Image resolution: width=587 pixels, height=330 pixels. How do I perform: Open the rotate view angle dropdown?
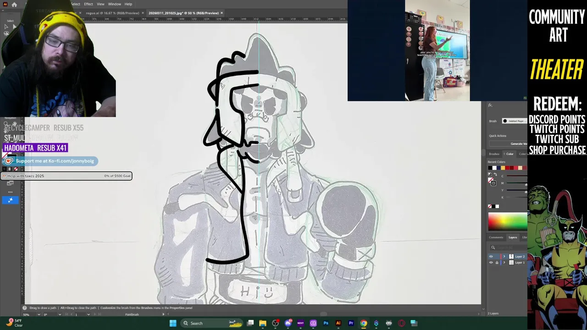tap(60, 314)
